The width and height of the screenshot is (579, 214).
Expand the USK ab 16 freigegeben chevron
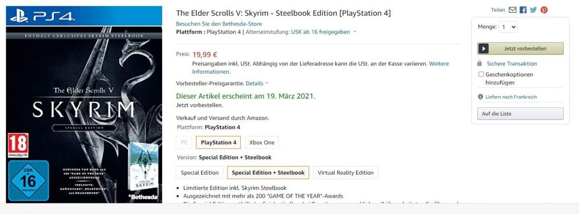(x=355, y=32)
